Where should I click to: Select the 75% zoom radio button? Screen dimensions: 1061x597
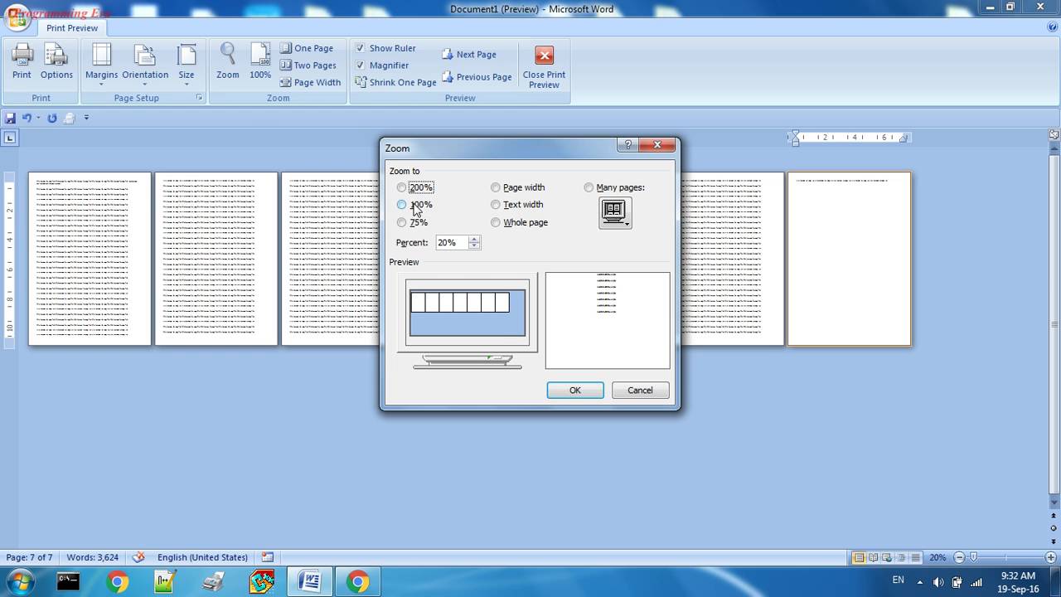tap(402, 222)
